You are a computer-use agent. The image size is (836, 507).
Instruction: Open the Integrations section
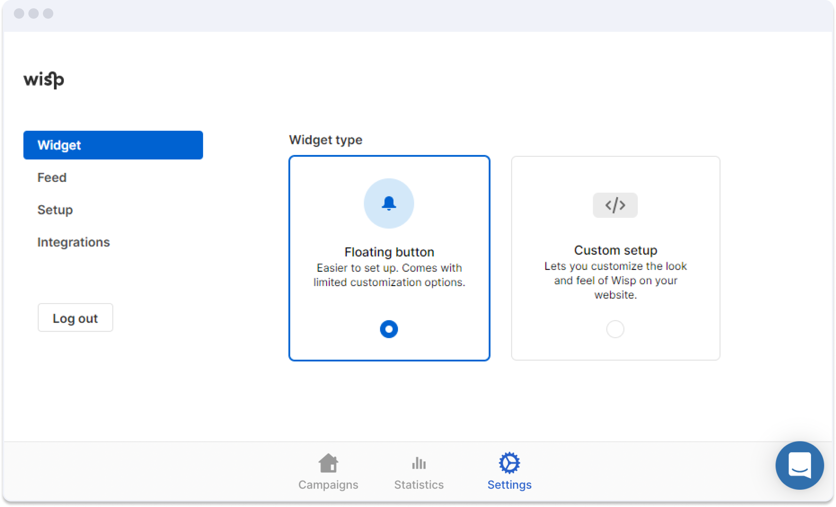pyautogui.click(x=73, y=242)
